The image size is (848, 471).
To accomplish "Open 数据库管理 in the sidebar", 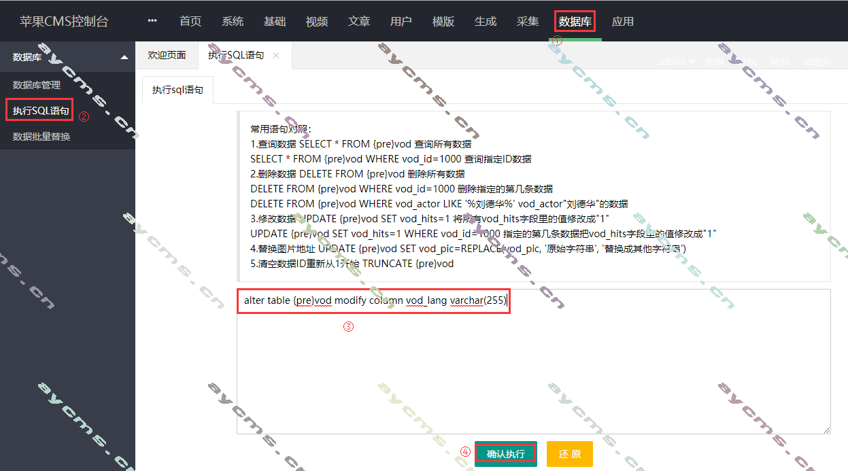I will coord(37,85).
